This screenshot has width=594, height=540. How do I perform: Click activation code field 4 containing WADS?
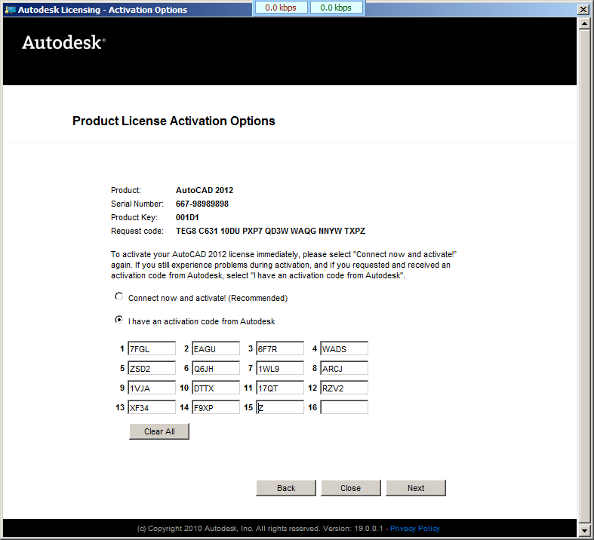(344, 348)
